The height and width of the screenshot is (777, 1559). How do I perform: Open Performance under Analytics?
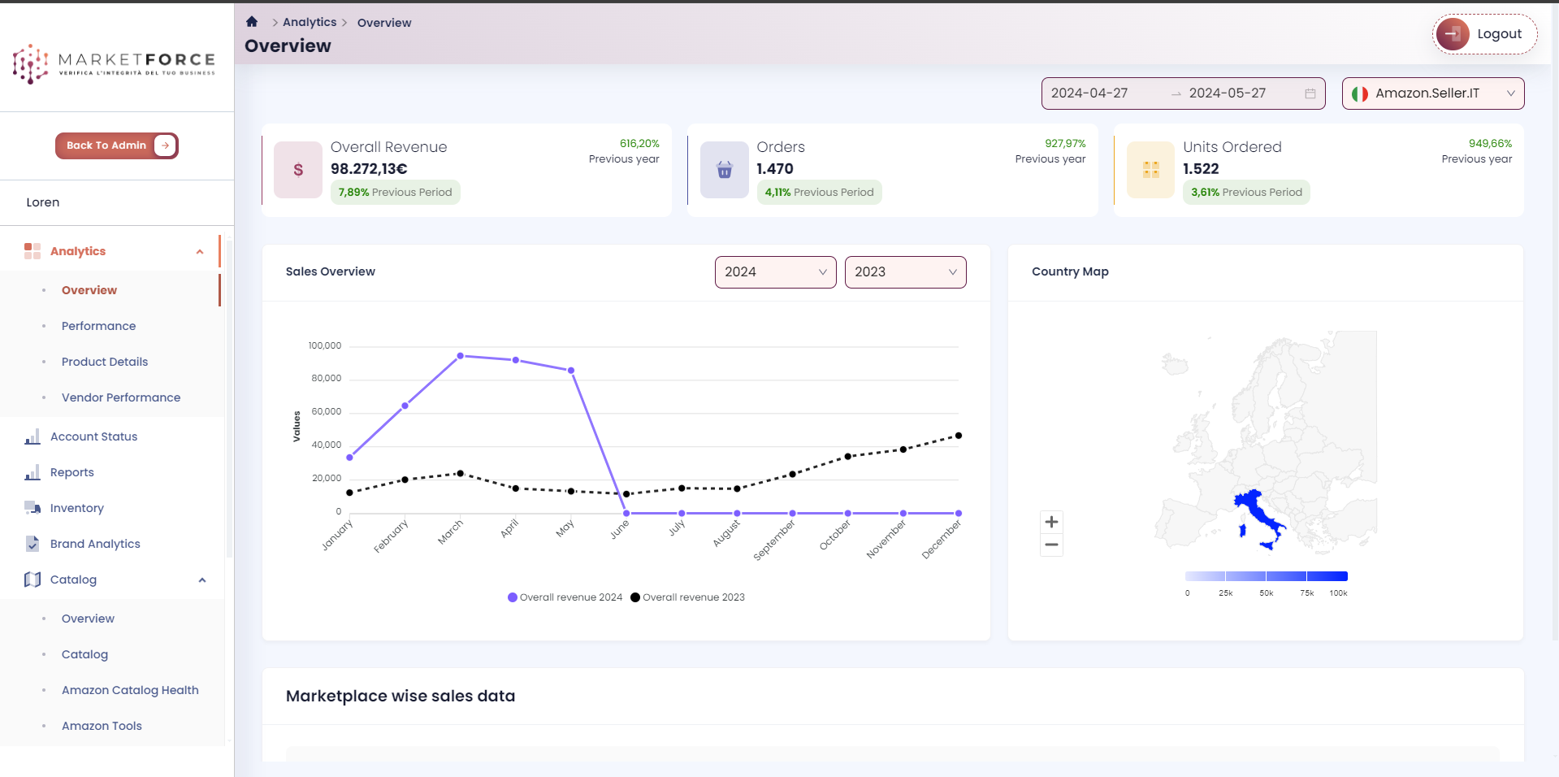click(98, 326)
